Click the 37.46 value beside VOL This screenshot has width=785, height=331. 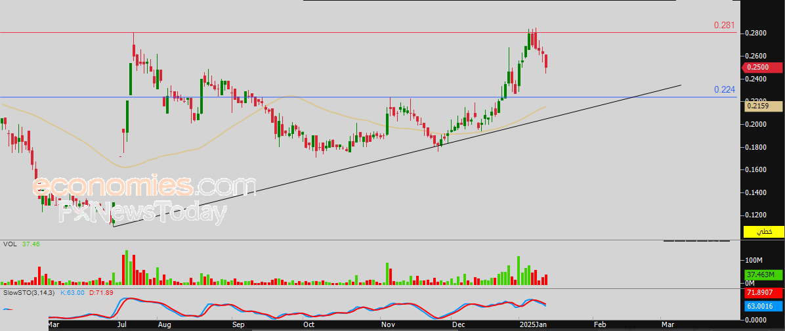(x=31, y=244)
